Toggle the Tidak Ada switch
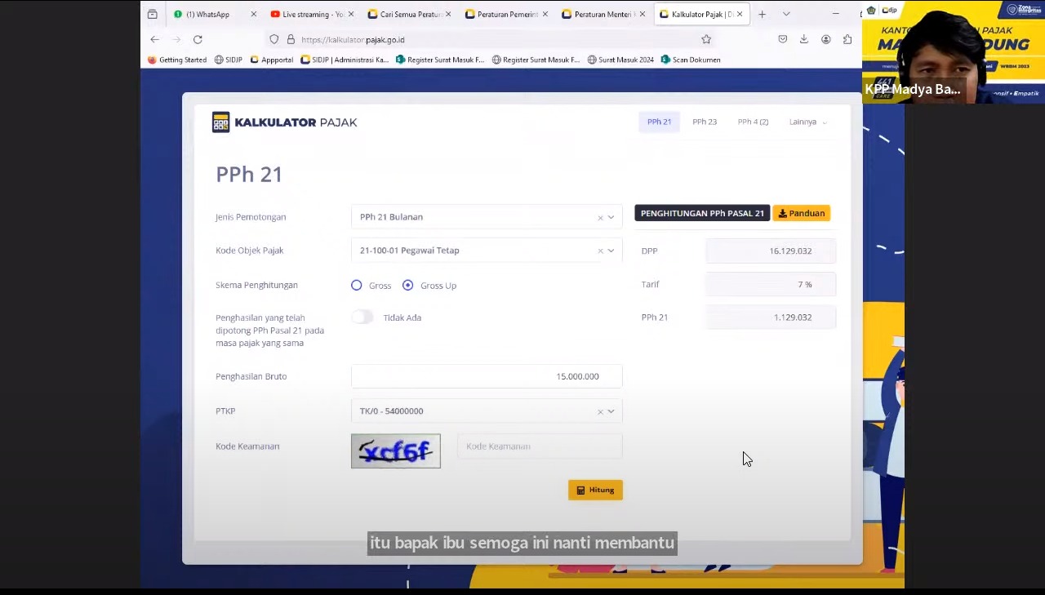The image size is (1045, 595). [x=362, y=317]
